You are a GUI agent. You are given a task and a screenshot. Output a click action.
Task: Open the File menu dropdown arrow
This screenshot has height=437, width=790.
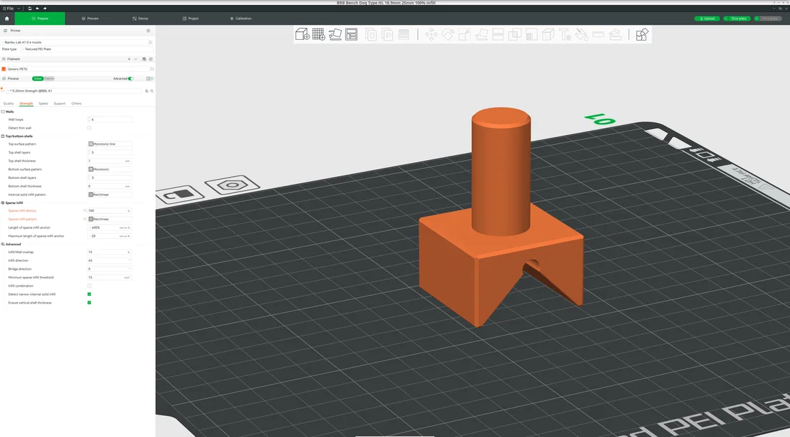(19, 8)
